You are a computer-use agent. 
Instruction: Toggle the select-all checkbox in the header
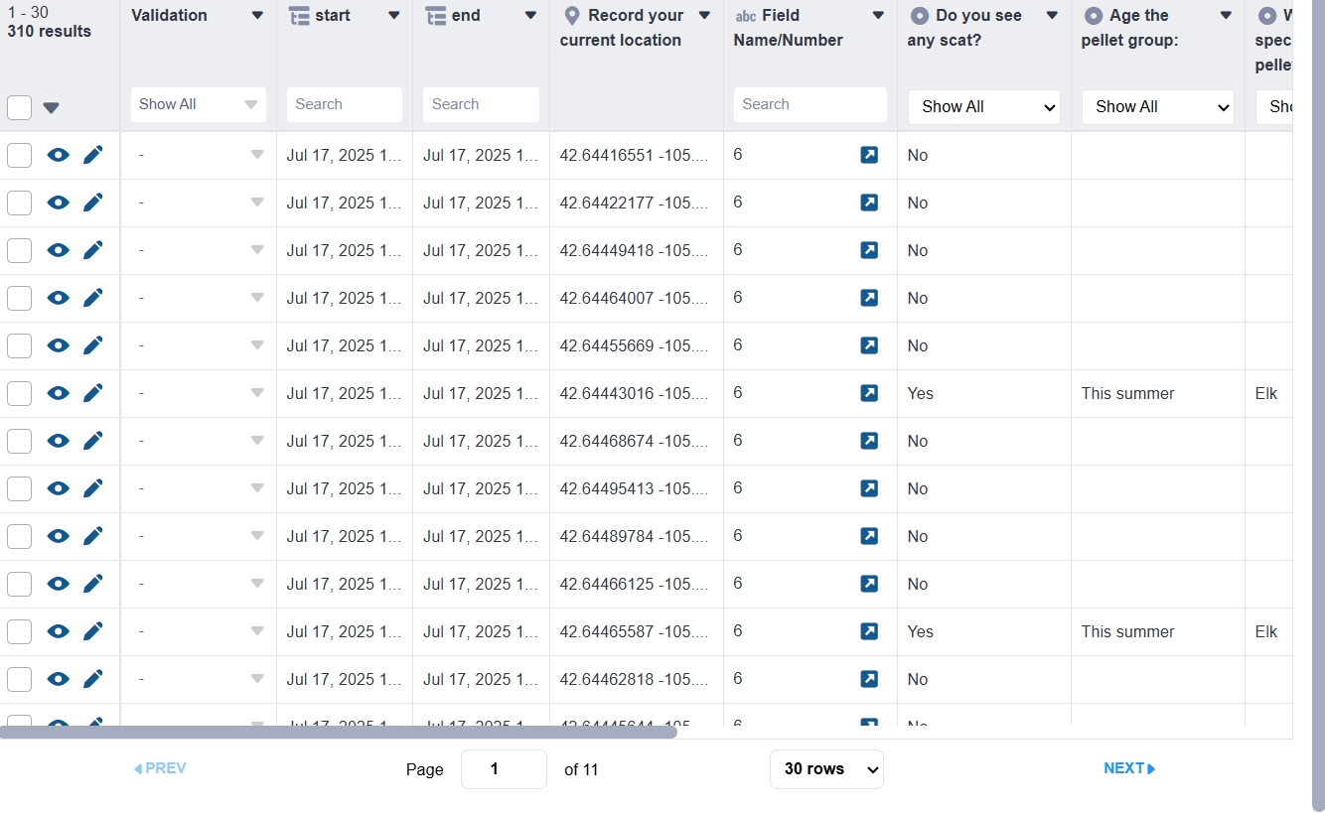[x=19, y=107]
